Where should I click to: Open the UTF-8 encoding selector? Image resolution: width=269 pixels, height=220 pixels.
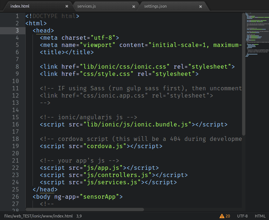tap(242, 216)
